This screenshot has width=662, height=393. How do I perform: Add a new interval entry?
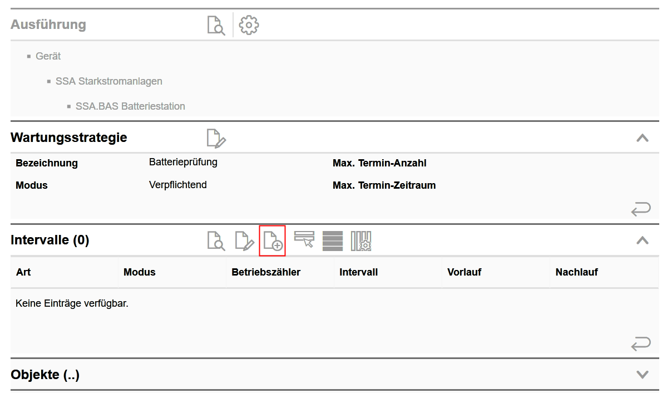pos(273,240)
